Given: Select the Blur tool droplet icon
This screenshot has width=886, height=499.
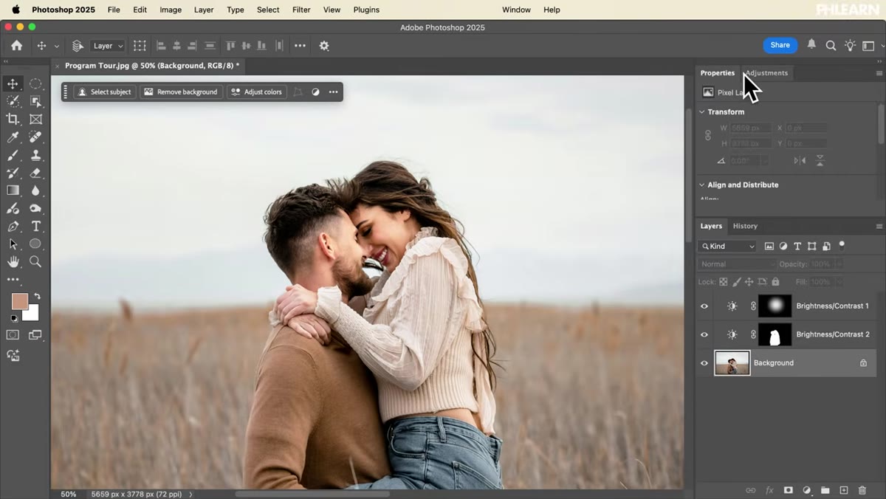Looking at the screenshot, I should click(35, 190).
